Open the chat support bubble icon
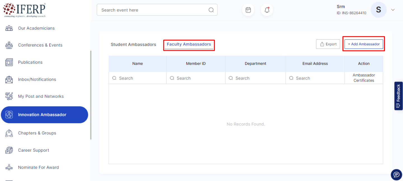Image resolution: width=403 pixels, height=181 pixels. tap(396, 175)
